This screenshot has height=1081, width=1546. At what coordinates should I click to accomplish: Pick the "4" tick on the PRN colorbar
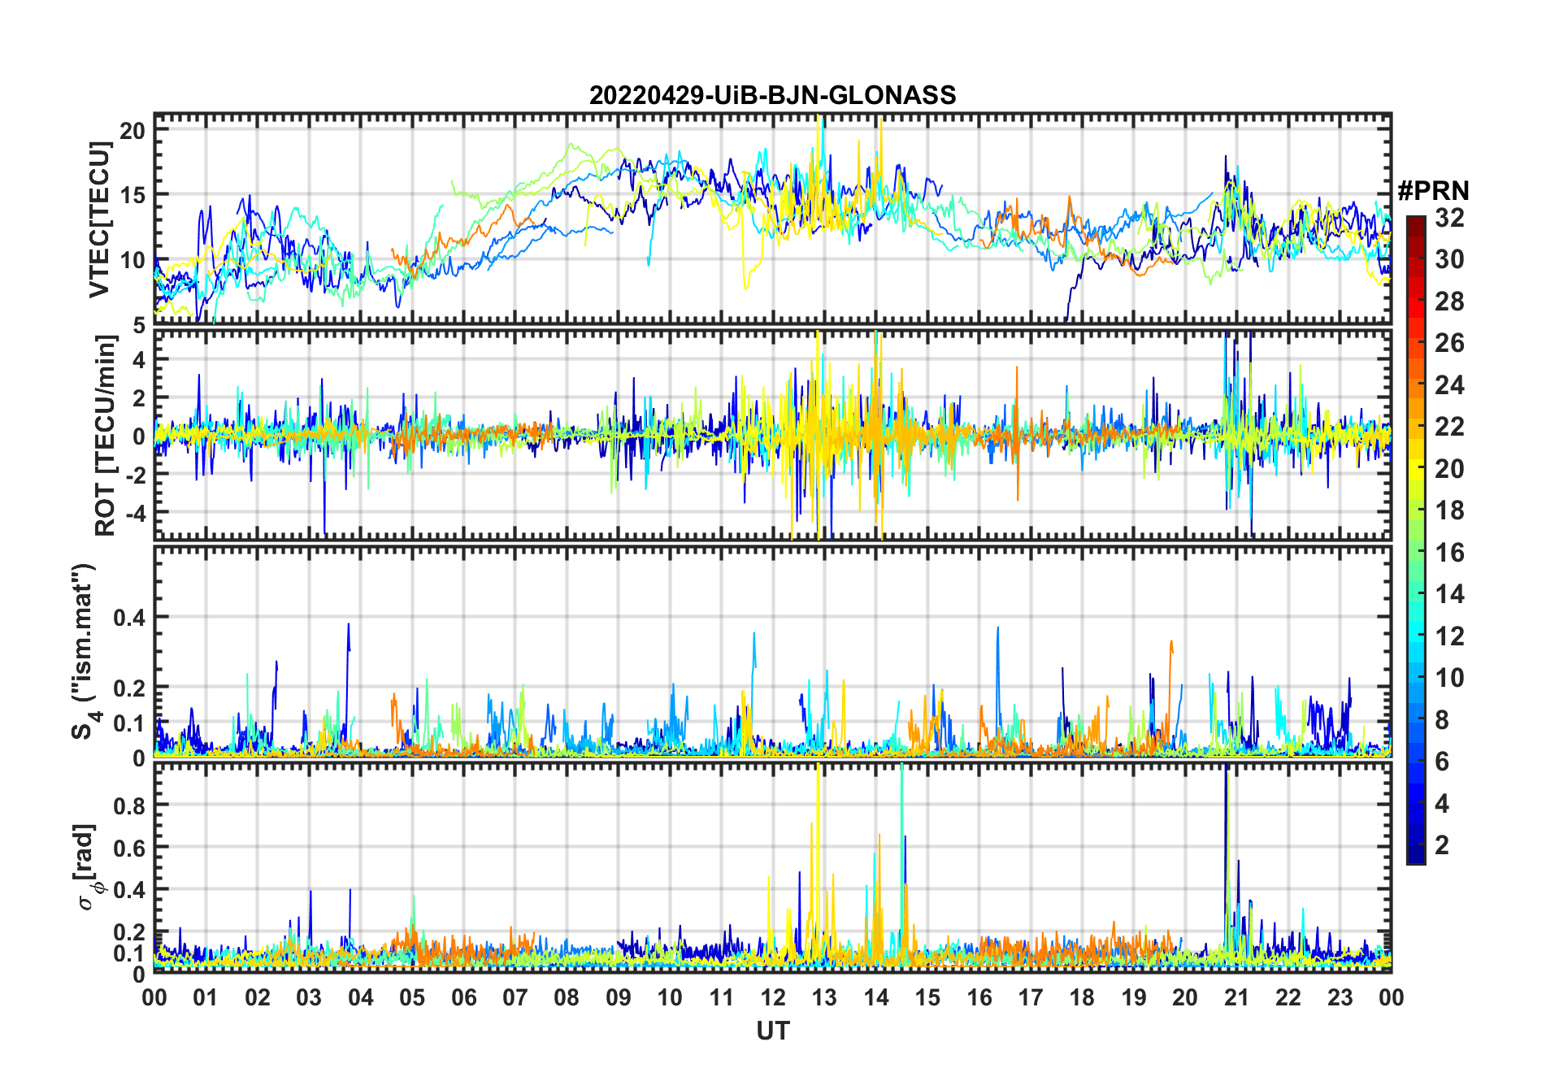(1442, 804)
